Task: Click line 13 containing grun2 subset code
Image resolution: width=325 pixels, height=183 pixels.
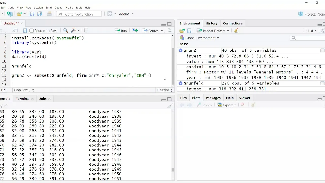Action: pyautogui.click(x=81, y=75)
